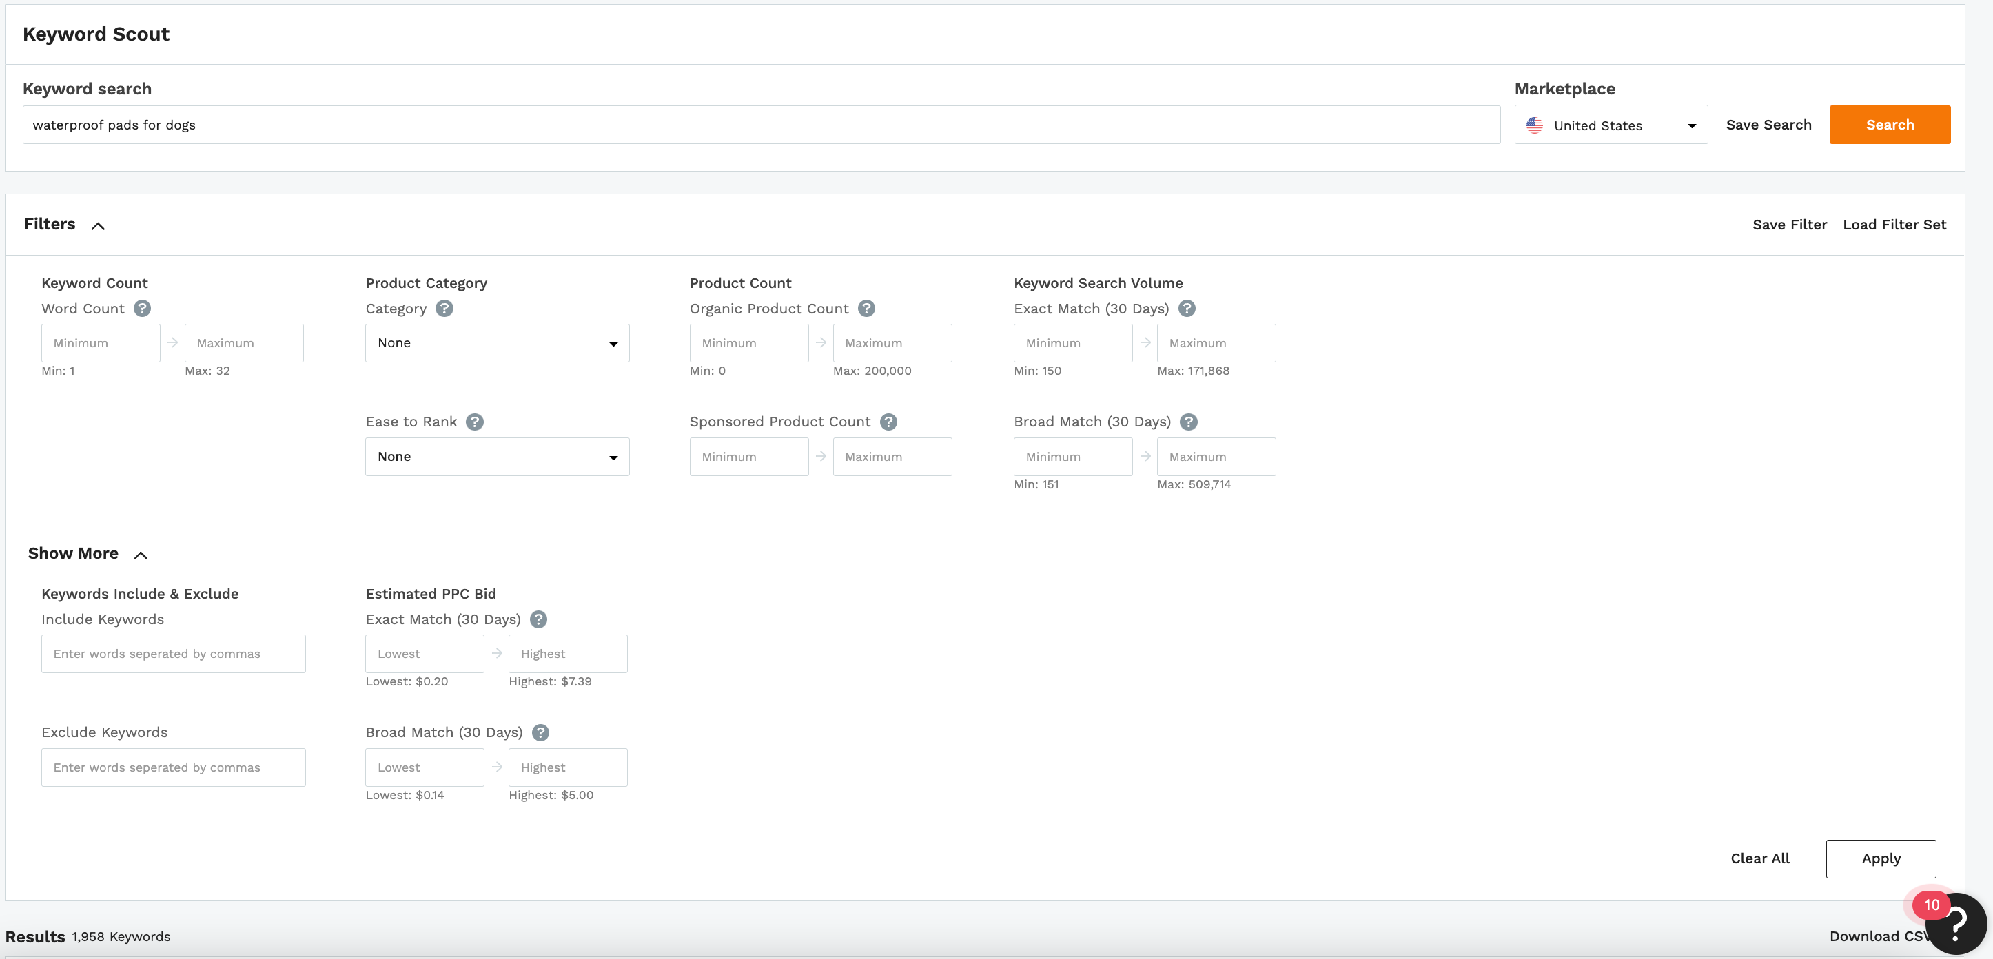The width and height of the screenshot is (1993, 959).
Task: Click the '1,958 Keywords' results count
Action: coord(121,936)
